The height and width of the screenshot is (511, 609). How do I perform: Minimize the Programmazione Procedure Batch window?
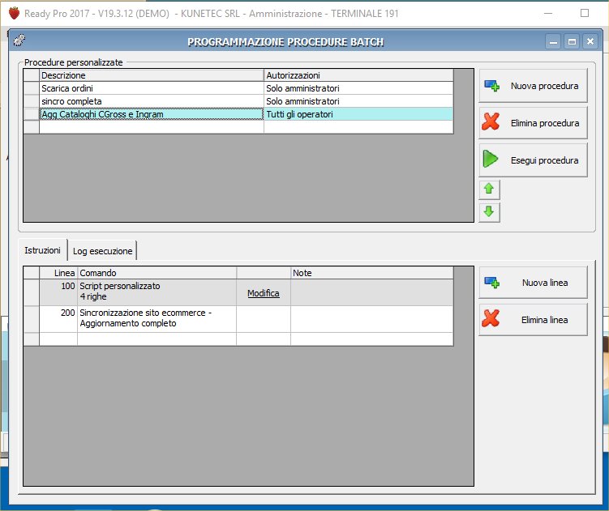(x=553, y=41)
